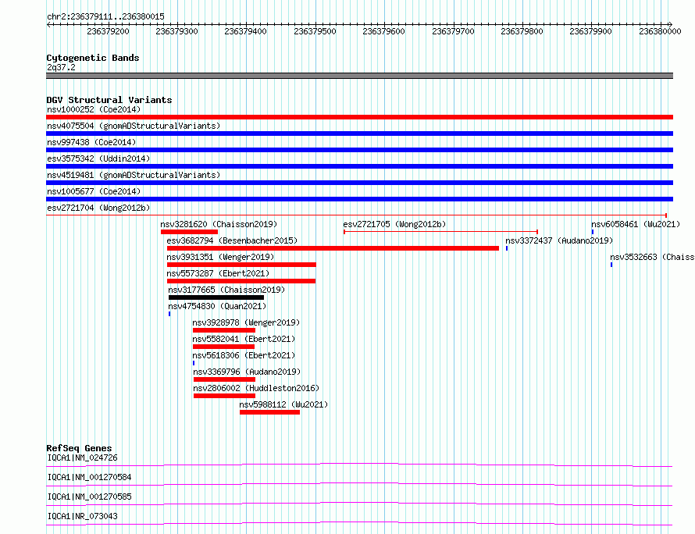Click IQCA1|NM_001270585 gene label
The image size is (695, 534).
(x=90, y=497)
